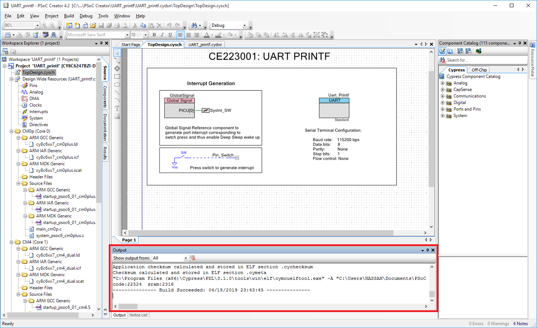Viewport: 537px width, 328px height.
Task: Expand all component catalog folders
Action: (460, 51)
